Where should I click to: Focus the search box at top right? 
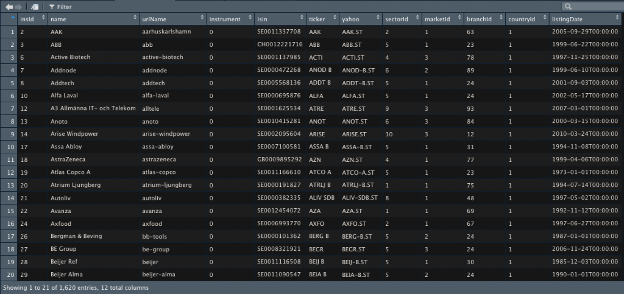593,6
